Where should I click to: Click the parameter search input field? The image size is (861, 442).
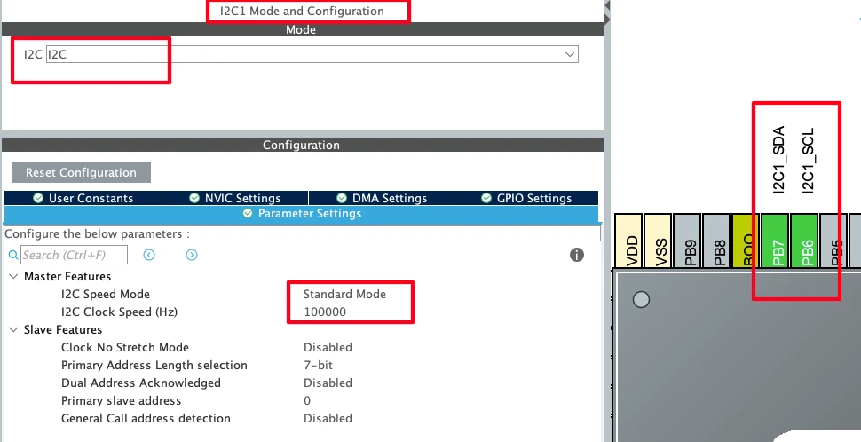(x=75, y=255)
